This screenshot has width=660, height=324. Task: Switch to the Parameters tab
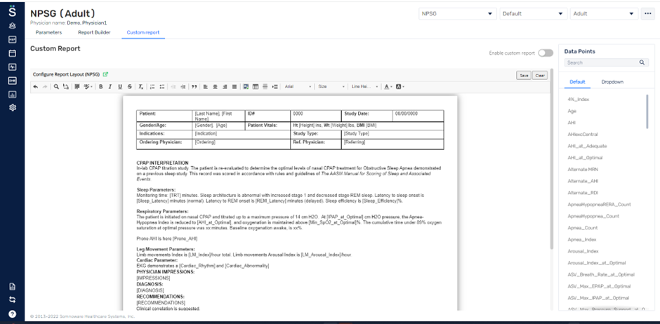tap(49, 32)
